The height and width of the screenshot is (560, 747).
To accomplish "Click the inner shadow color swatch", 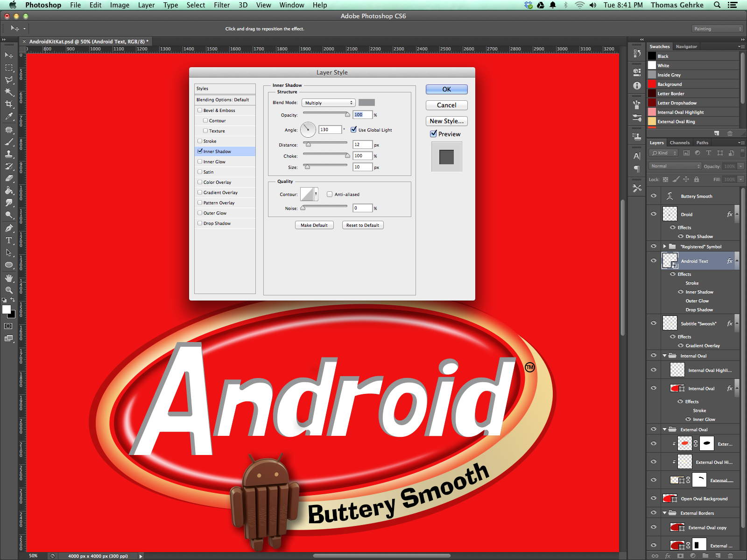I will (x=366, y=103).
